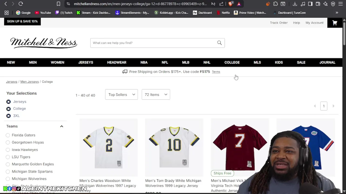Open the My Account link
This screenshot has height=194, width=346.
click(x=314, y=23)
